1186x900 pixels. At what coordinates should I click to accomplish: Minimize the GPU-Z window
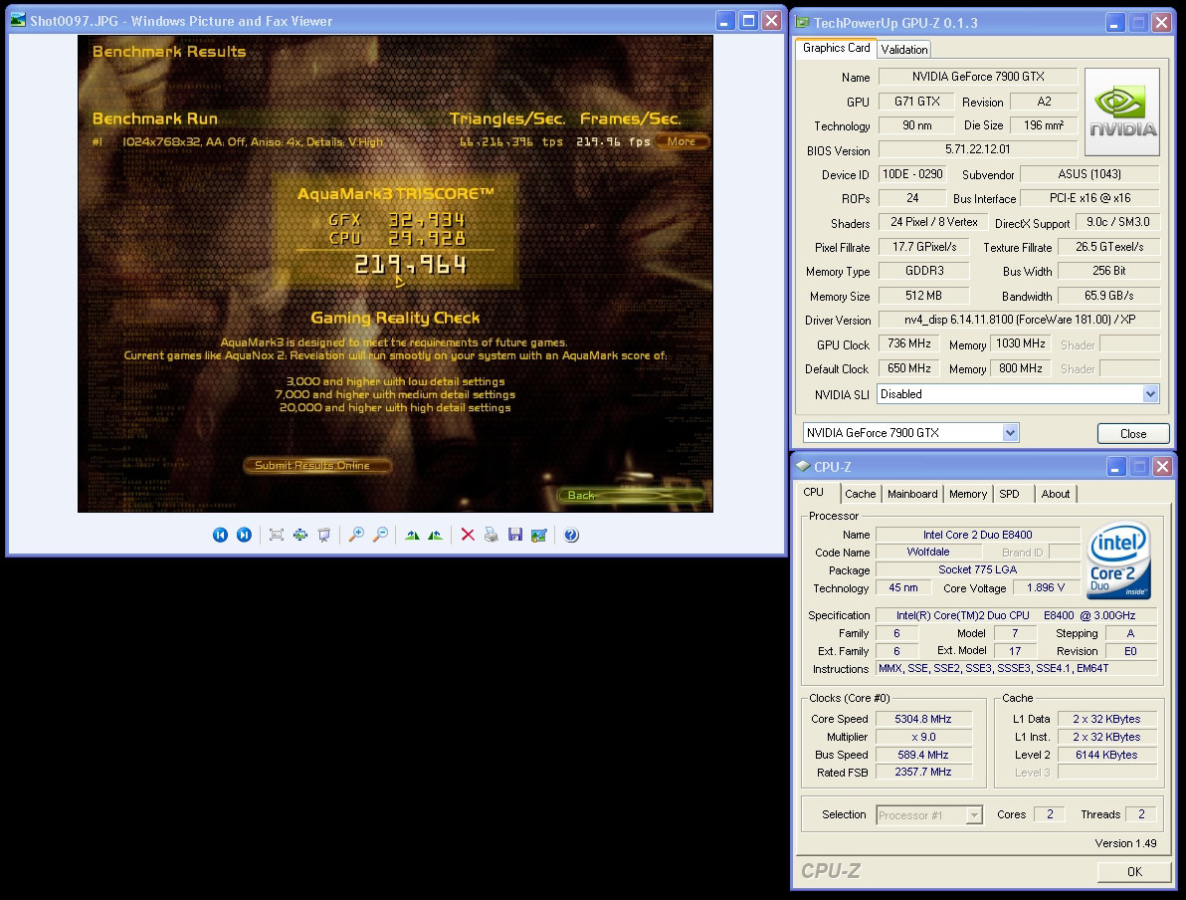coord(1115,23)
